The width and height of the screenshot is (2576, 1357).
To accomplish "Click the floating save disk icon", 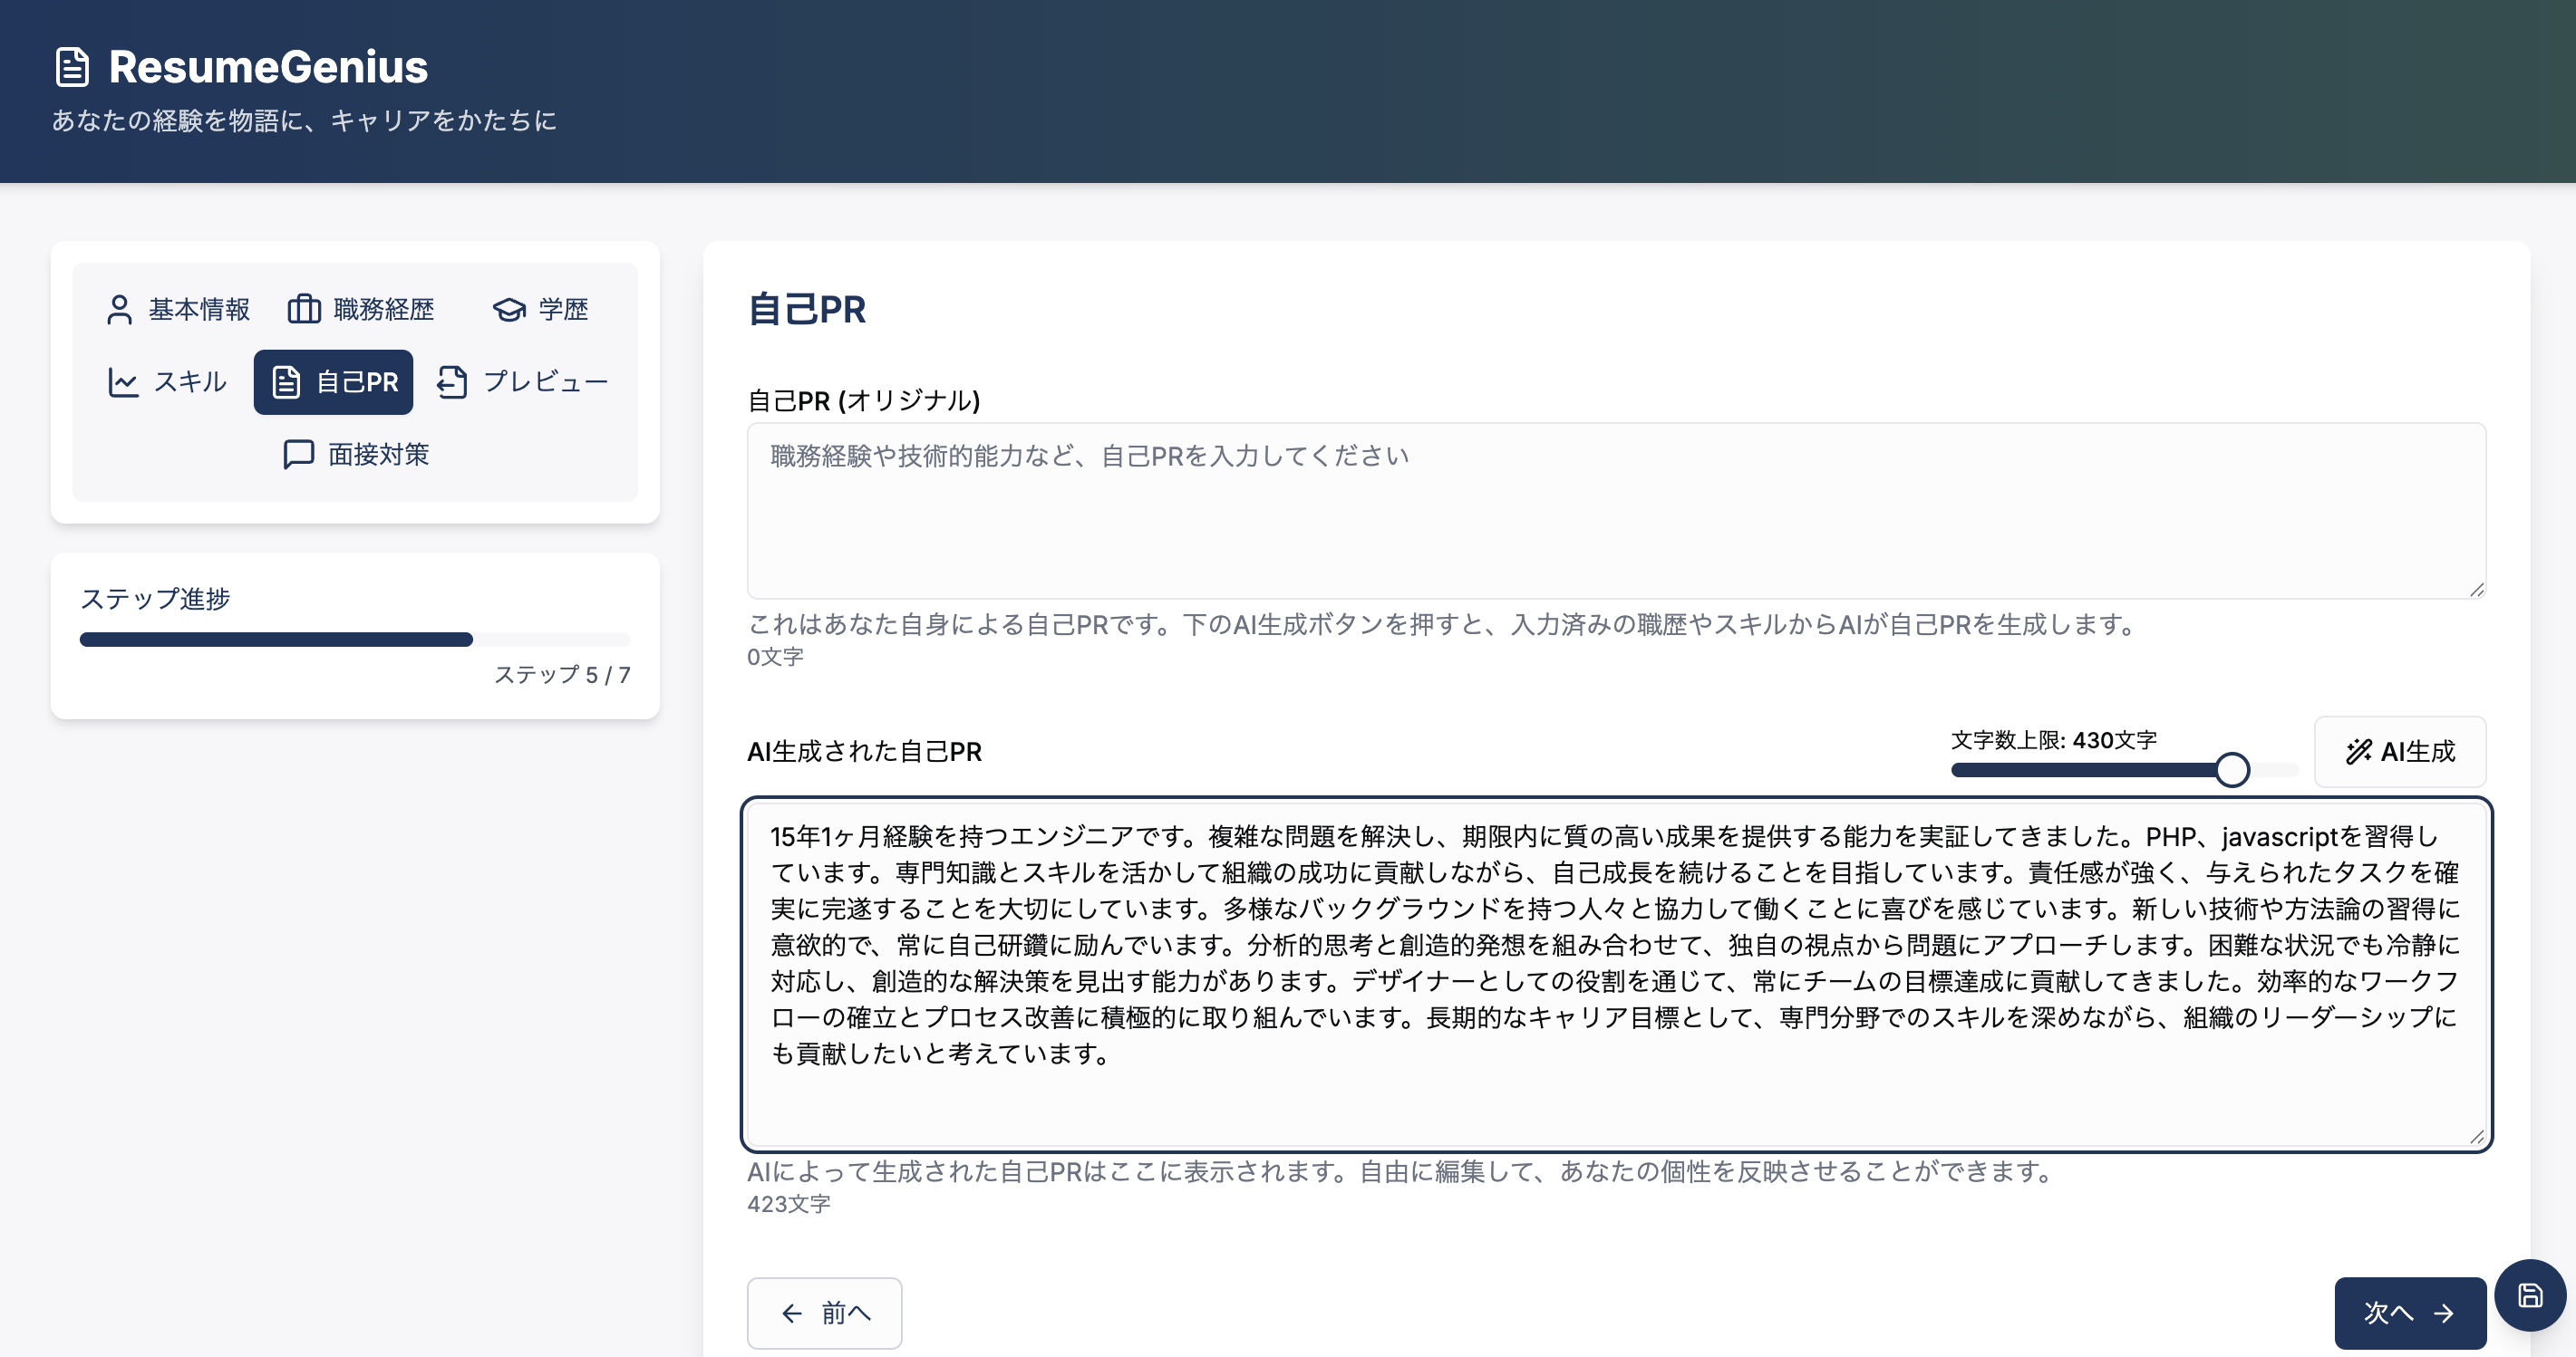I will [2530, 1295].
